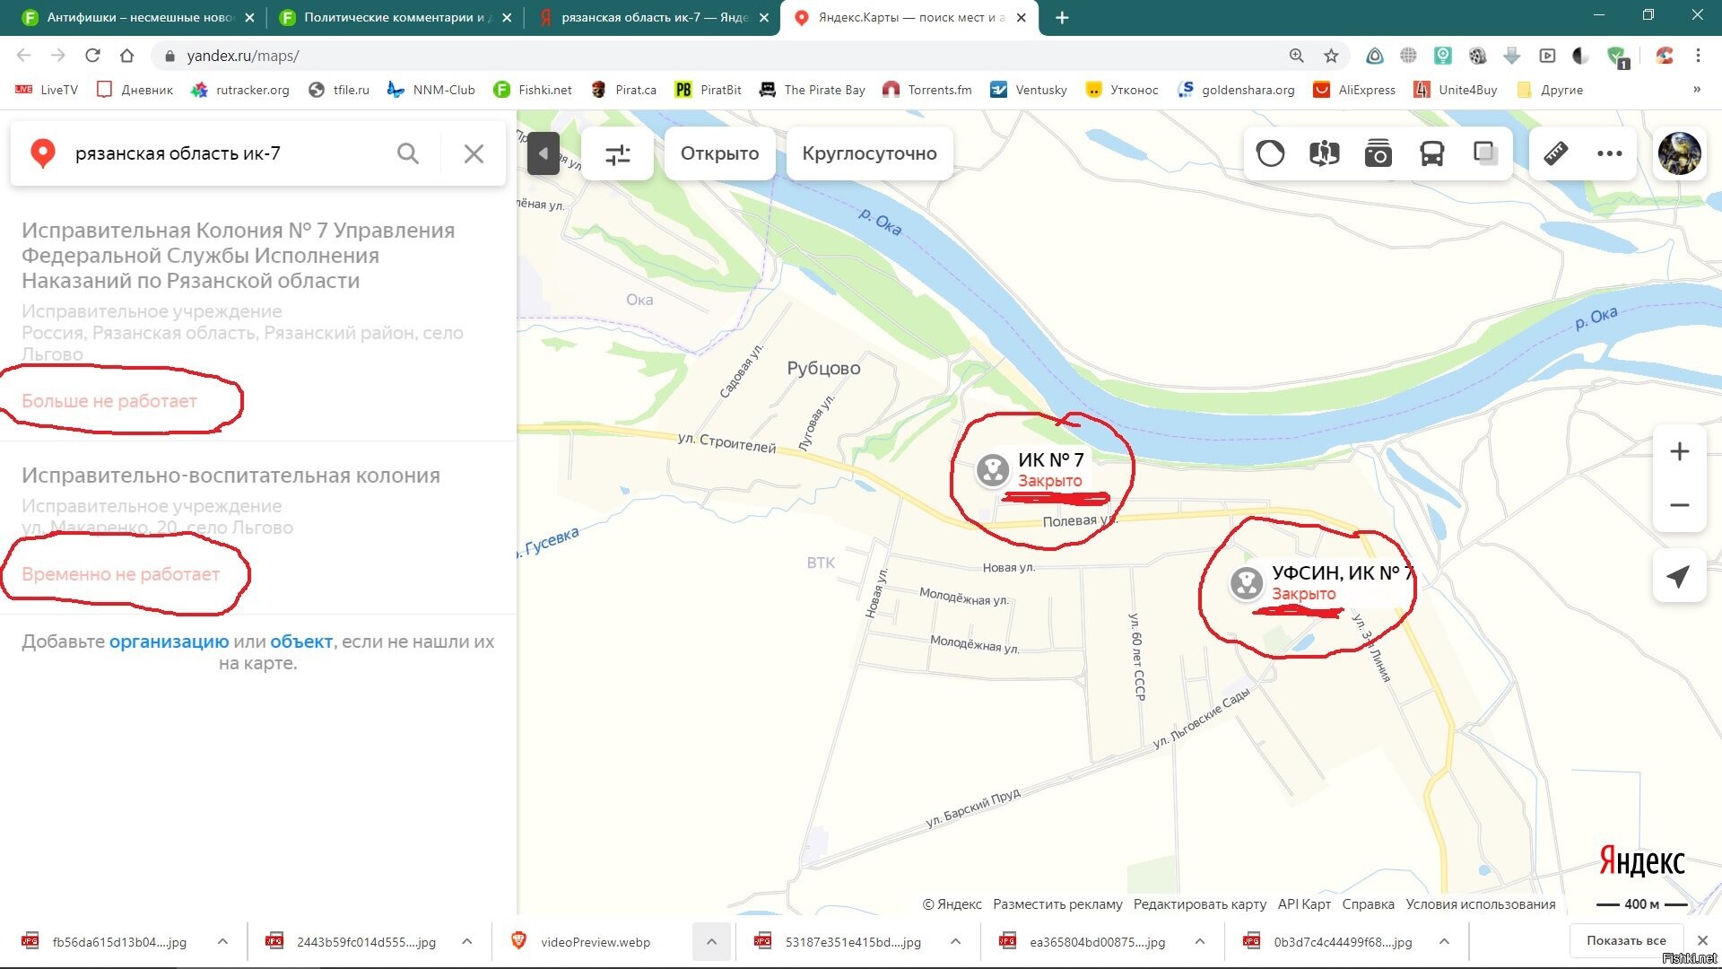Screen dimensions: 1722x969
Task: Open the Справка link in map footer
Action: coord(1368,904)
